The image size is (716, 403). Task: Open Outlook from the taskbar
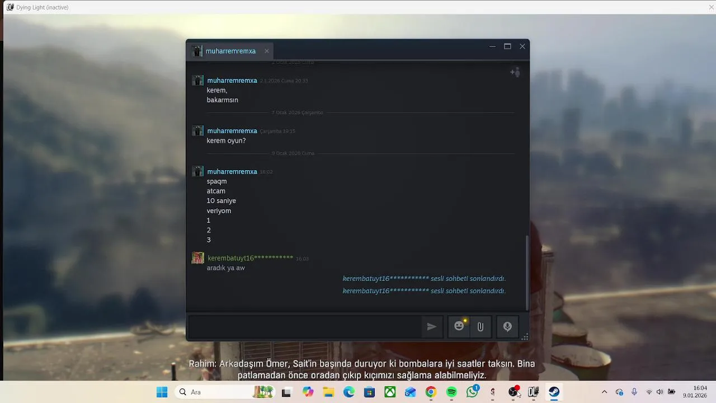coord(411,392)
